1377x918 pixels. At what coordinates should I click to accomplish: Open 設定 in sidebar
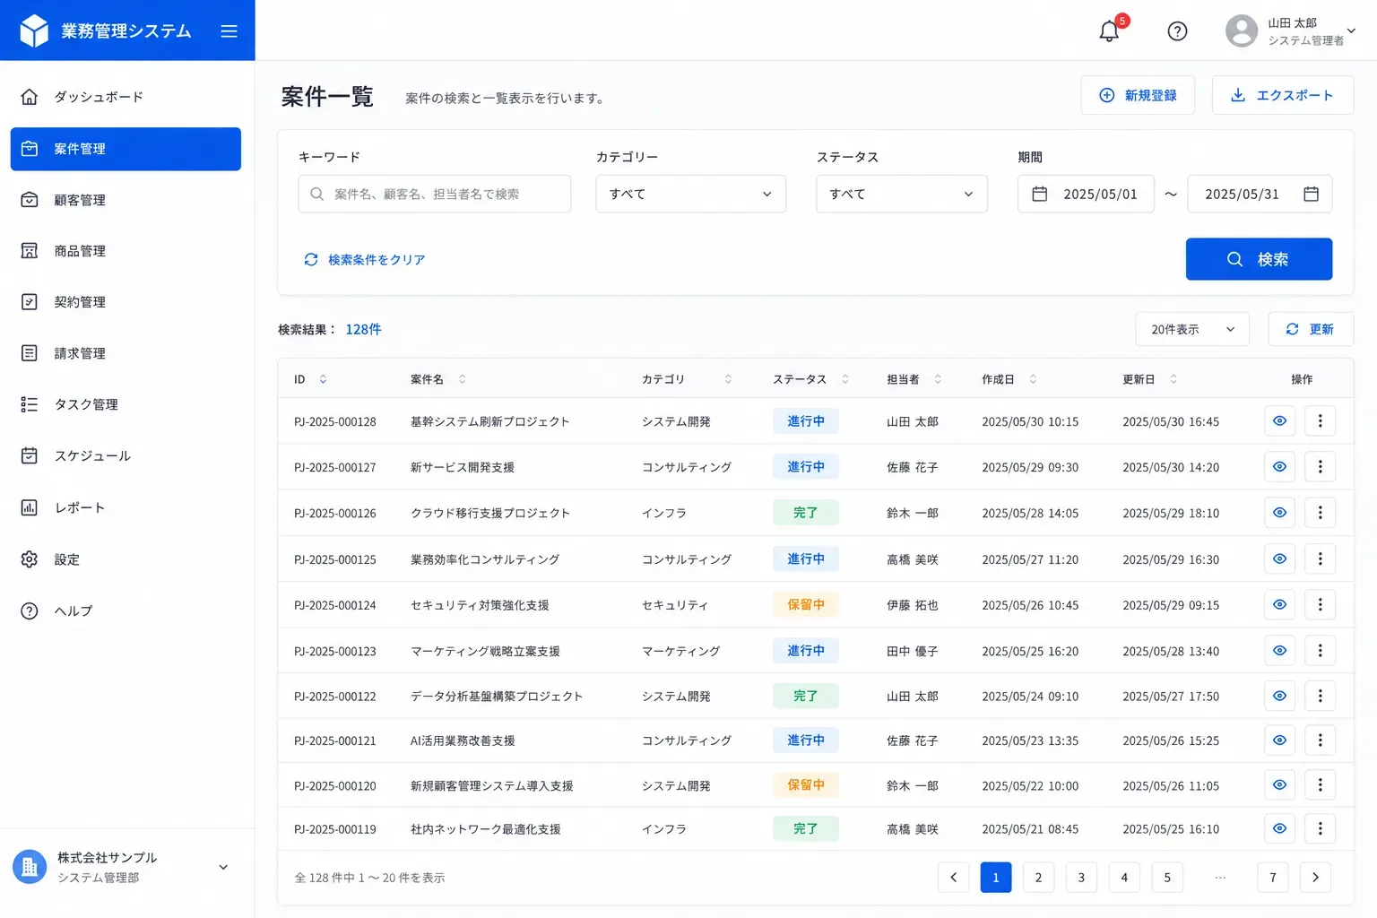126,559
